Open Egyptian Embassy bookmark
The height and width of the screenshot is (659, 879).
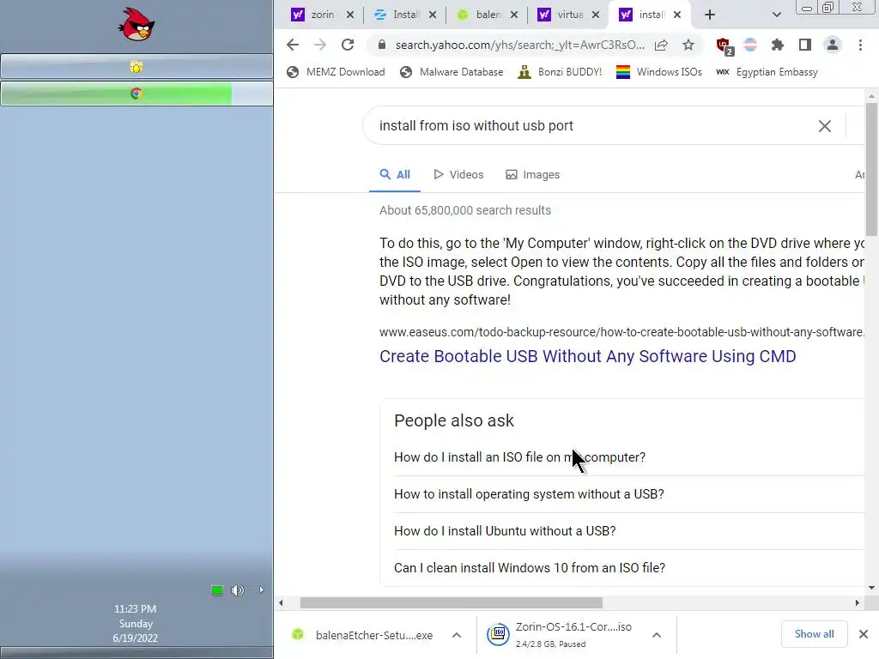[x=767, y=72]
